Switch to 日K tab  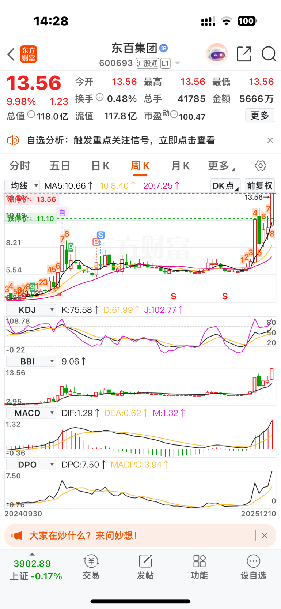pos(100,166)
